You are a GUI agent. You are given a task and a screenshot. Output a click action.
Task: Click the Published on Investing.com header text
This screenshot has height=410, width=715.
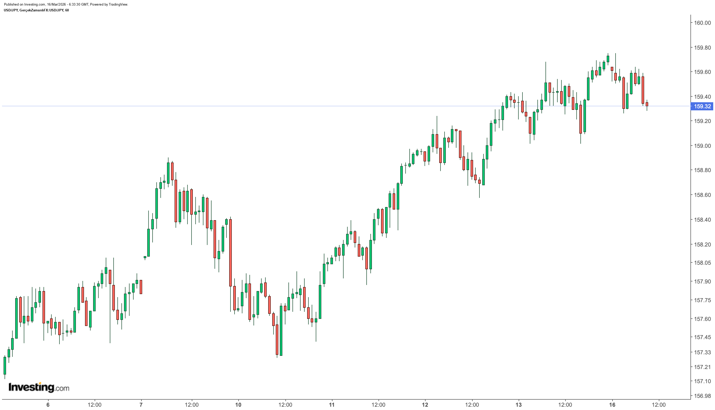(x=66, y=5)
